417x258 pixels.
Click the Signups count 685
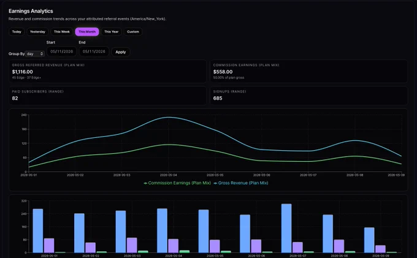point(218,98)
